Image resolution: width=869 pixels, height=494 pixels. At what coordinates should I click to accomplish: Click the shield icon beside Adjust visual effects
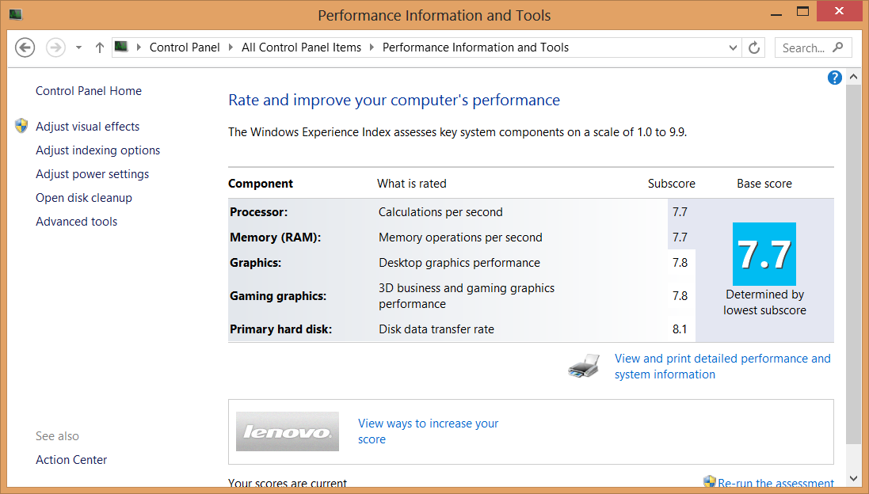(21, 127)
